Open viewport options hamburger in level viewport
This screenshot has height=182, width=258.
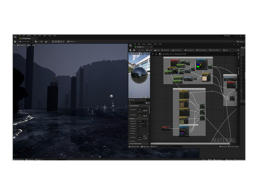[15, 45]
